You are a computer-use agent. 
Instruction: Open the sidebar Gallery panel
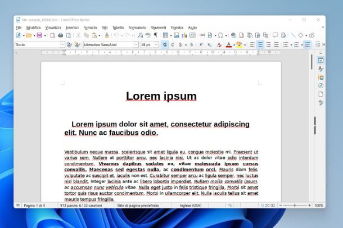321,77
